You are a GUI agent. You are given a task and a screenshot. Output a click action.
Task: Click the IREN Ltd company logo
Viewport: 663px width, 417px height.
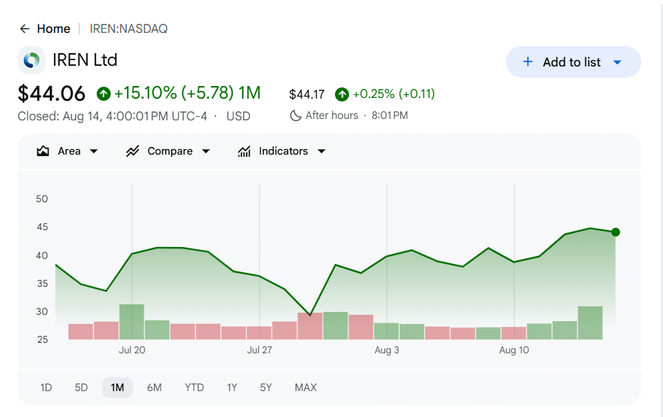[x=32, y=60]
